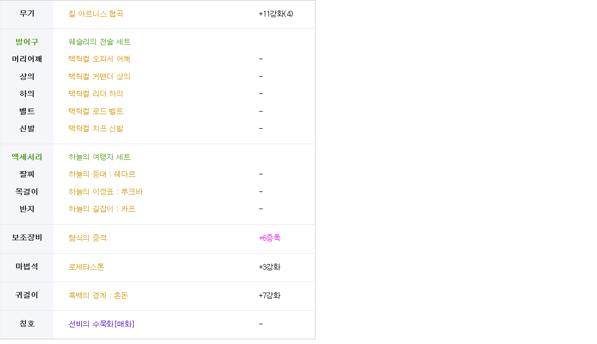This screenshot has height=344, width=597.
Task: Click the pink +6증폭 amplification value
Action: [269, 238]
